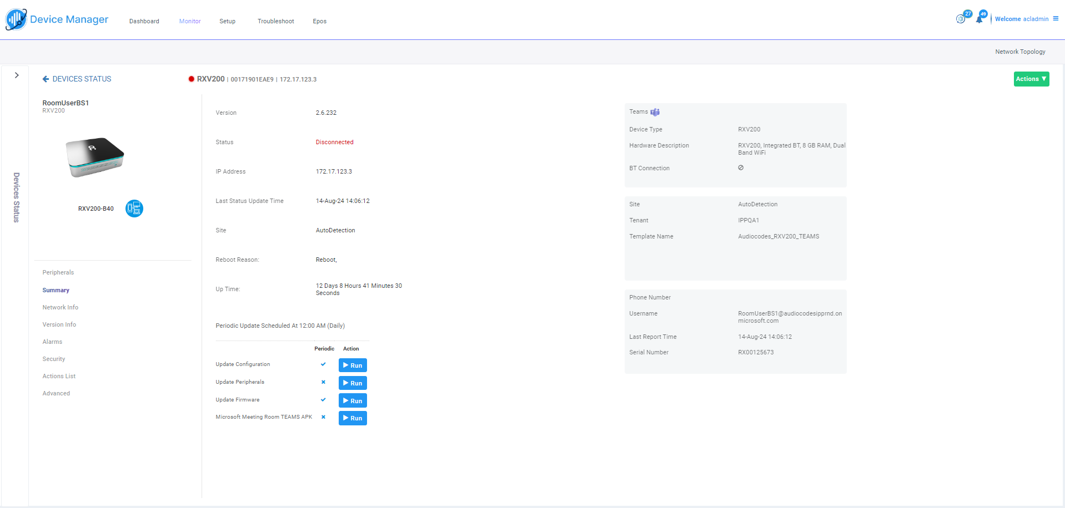
Task: Open the Epos menu
Action: (x=320, y=21)
